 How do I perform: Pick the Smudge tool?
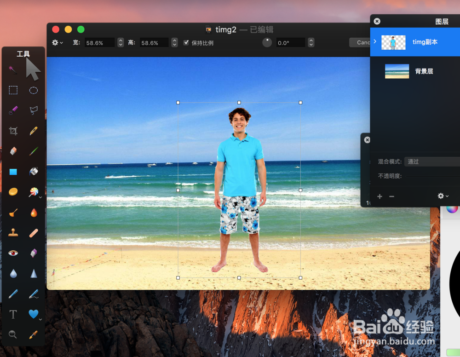click(13, 213)
